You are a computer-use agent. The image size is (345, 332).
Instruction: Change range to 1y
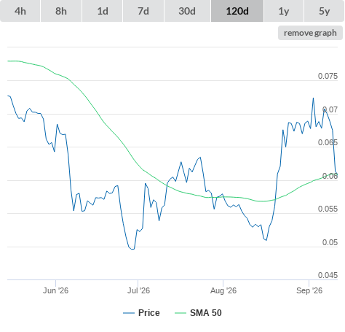click(x=284, y=11)
